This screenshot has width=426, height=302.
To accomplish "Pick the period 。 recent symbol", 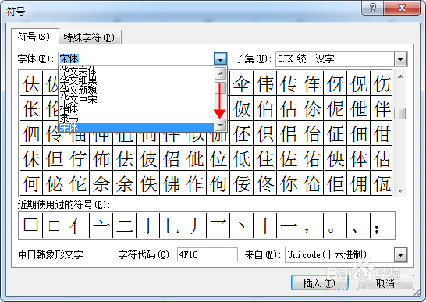I will click(x=335, y=226).
